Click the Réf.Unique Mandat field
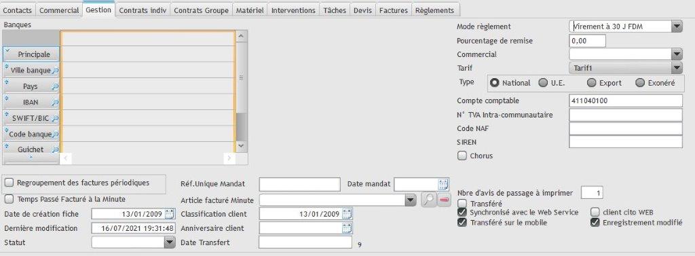 click(x=299, y=183)
